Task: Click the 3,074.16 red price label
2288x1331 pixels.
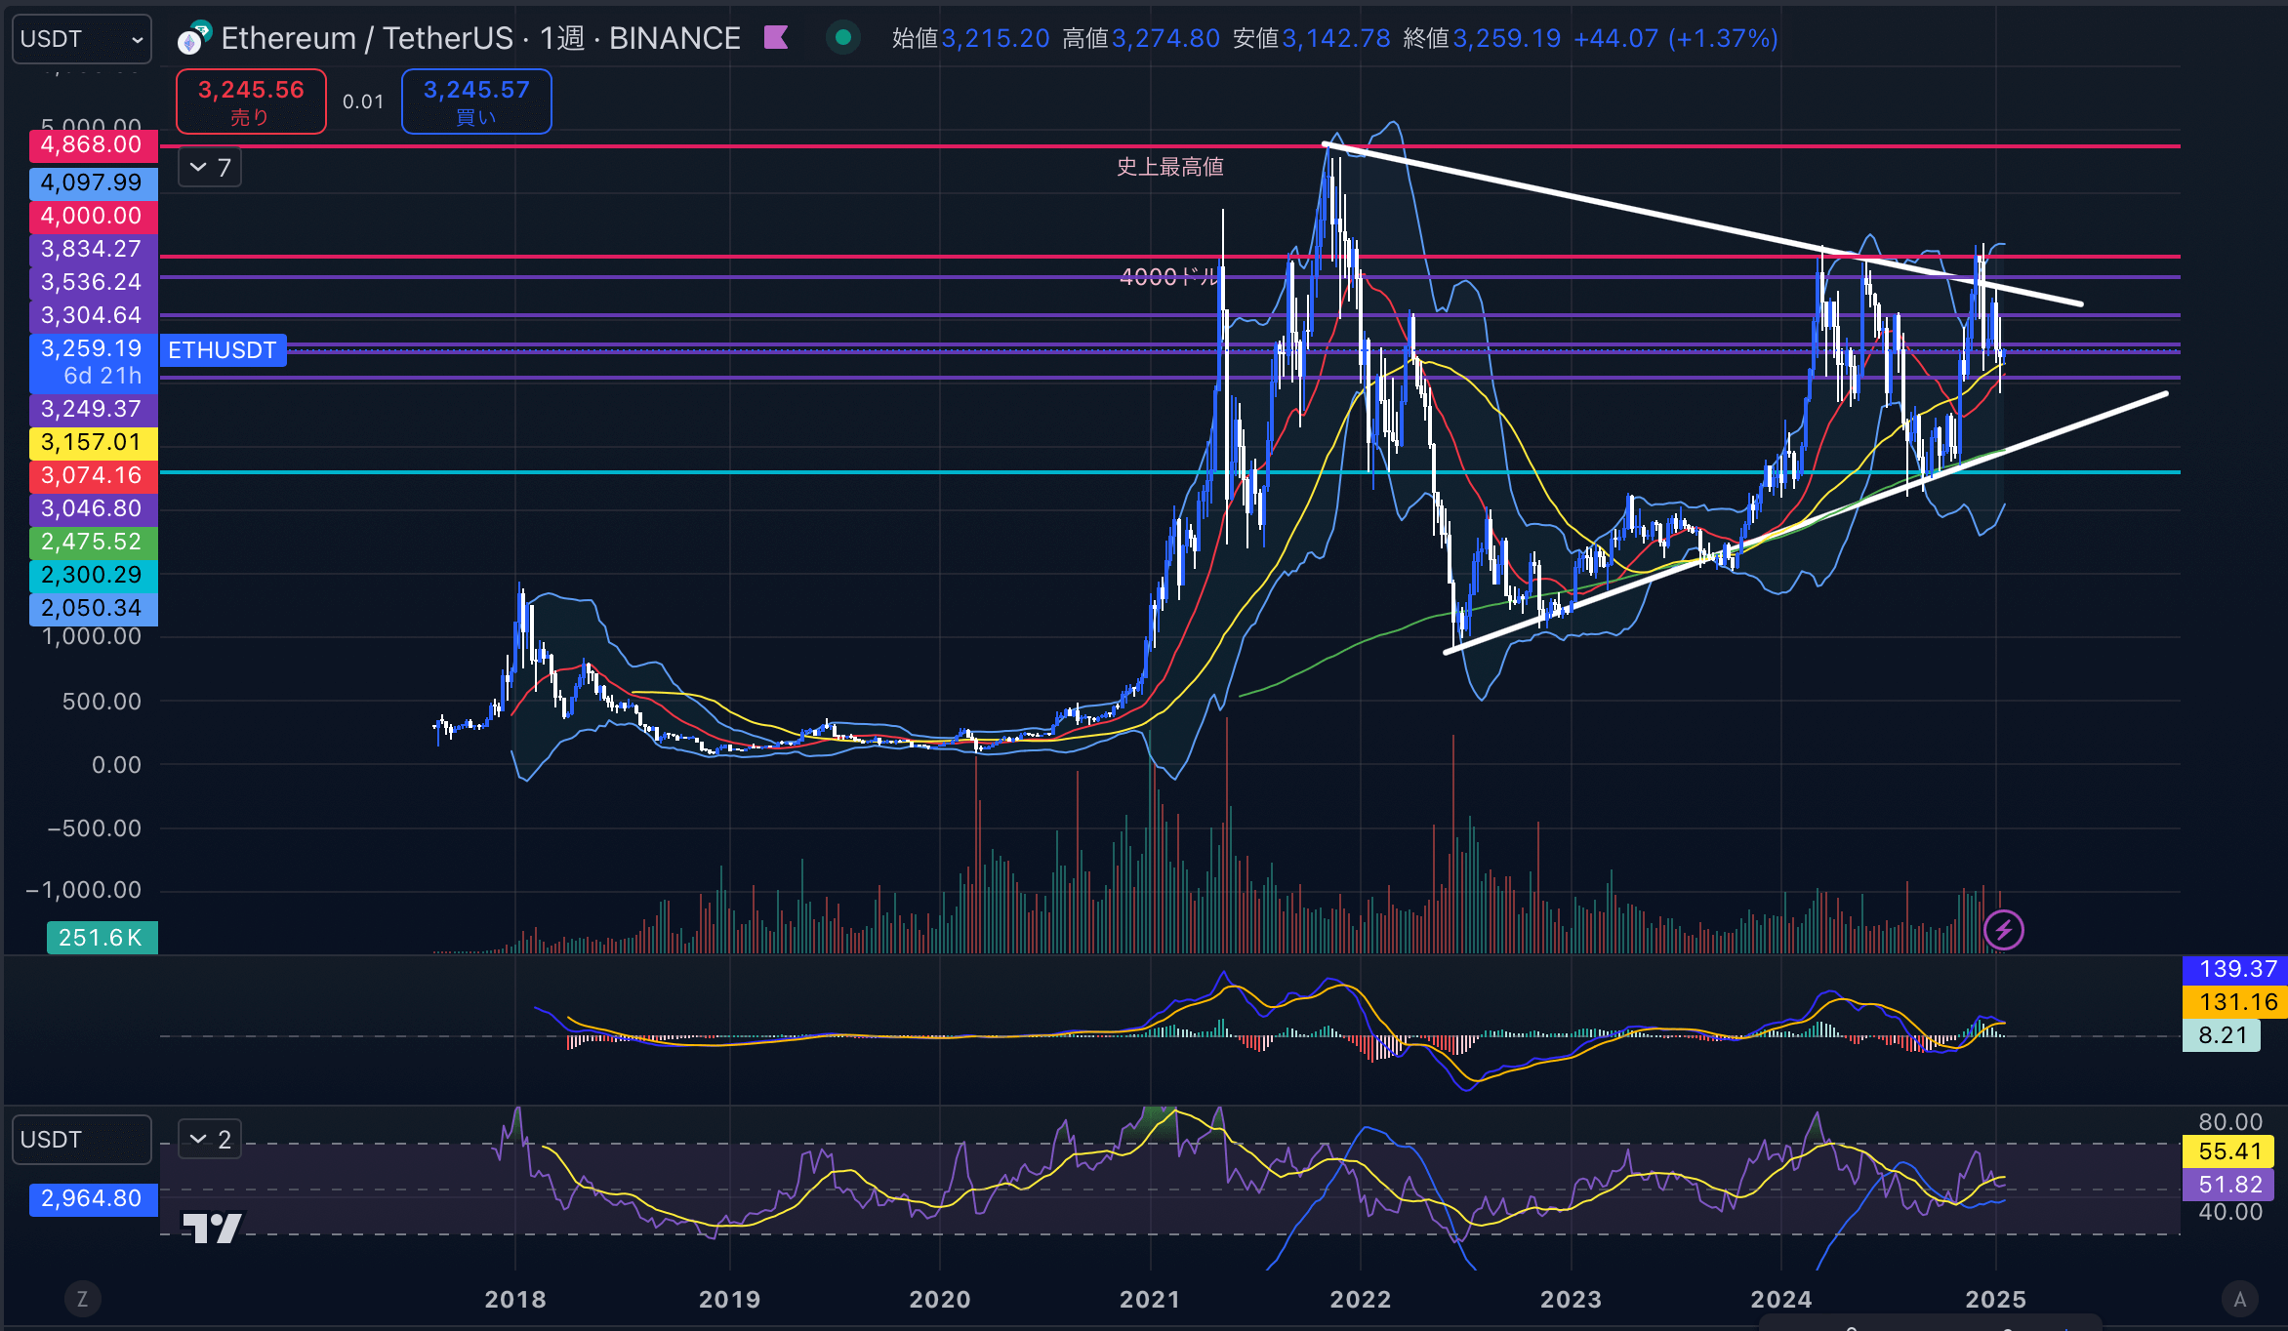Action: [94, 475]
